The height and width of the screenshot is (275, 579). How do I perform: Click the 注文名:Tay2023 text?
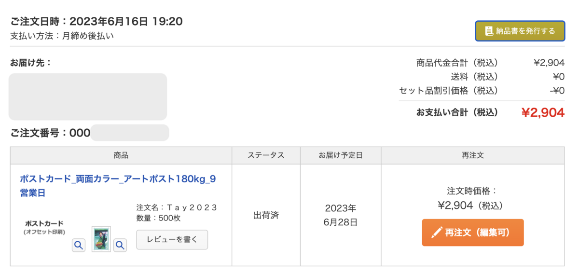(x=177, y=207)
